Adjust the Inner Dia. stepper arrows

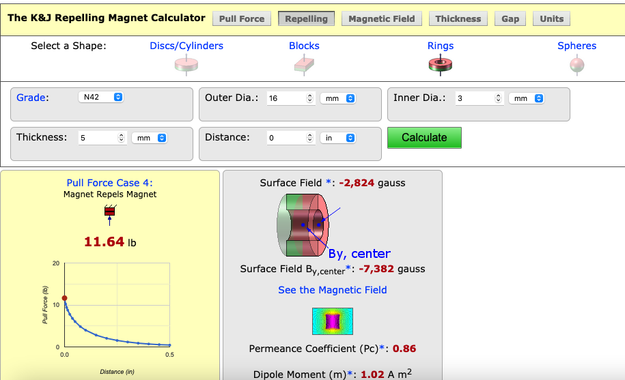point(498,98)
